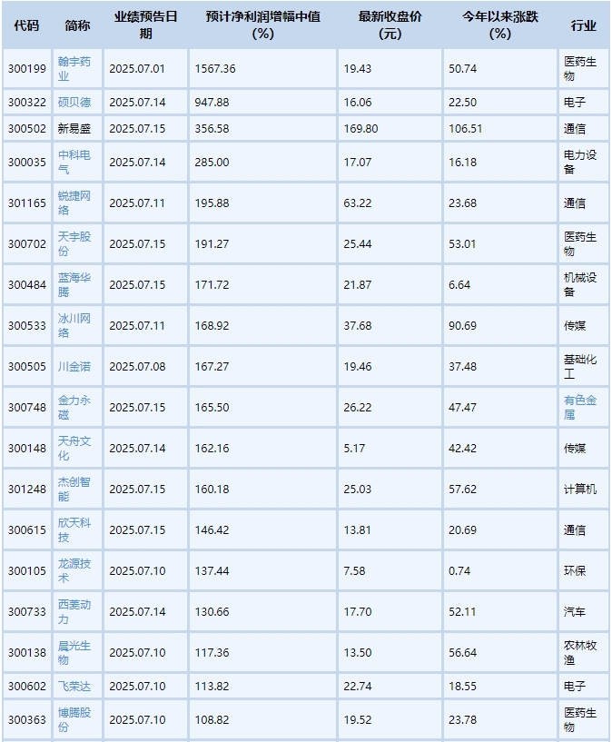This screenshot has height=742, width=612.
Task: Click the 预计净利润增幅中值 column header
Action: (x=263, y=25)
